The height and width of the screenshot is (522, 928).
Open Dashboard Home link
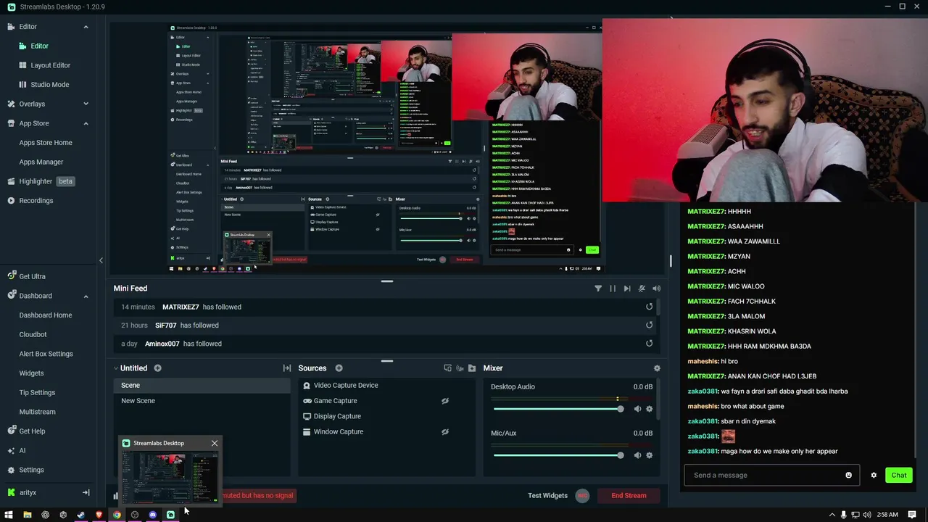point(46,315)
